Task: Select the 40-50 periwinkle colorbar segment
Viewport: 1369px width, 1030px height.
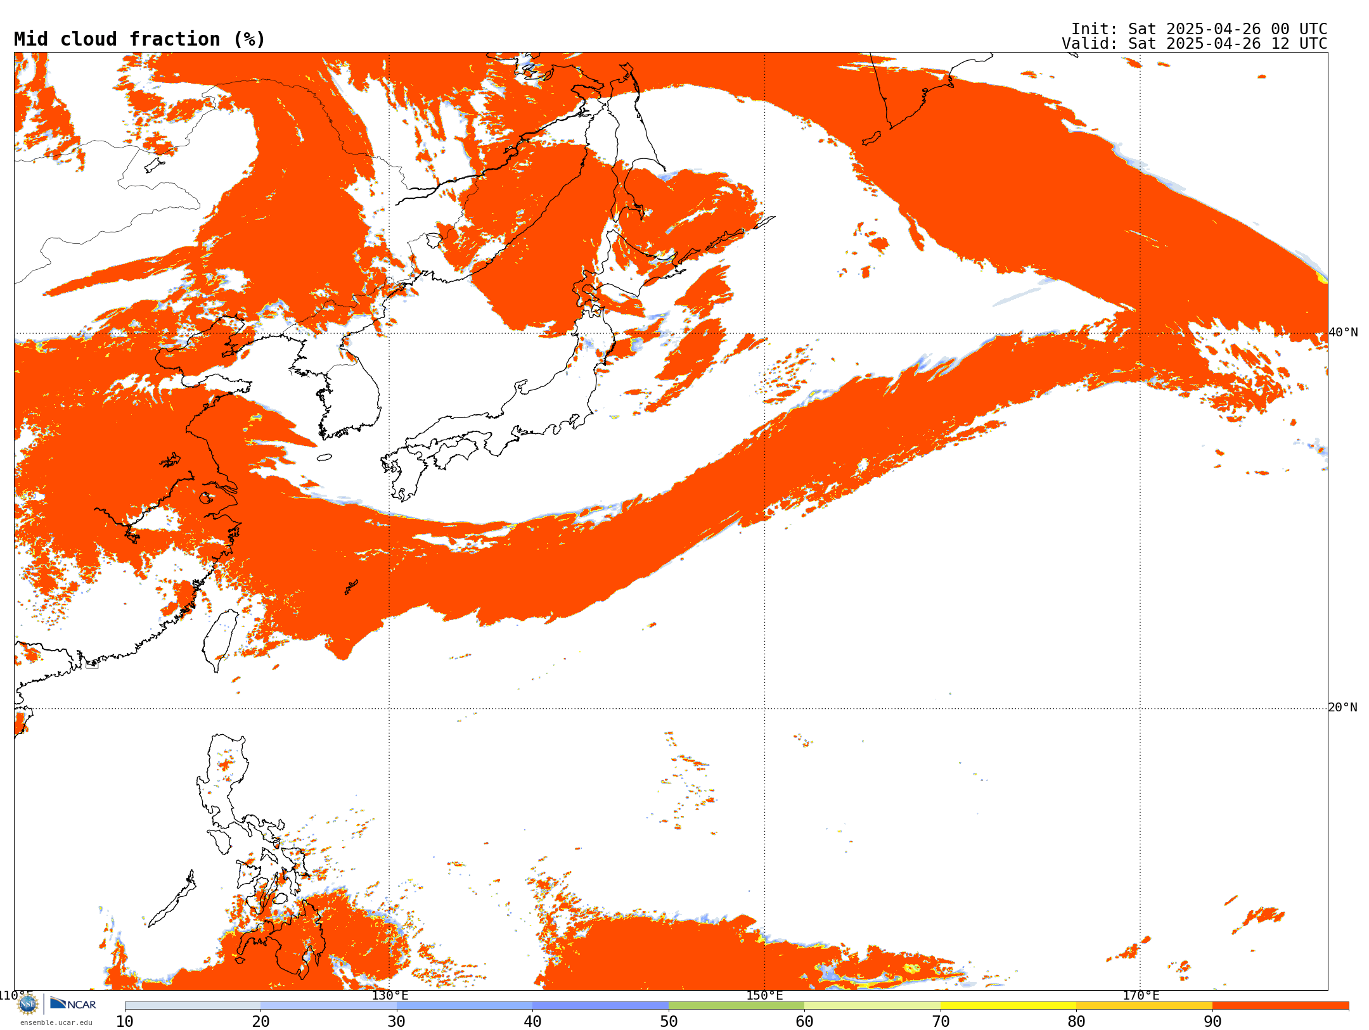Action: (x=600, y=1006)
